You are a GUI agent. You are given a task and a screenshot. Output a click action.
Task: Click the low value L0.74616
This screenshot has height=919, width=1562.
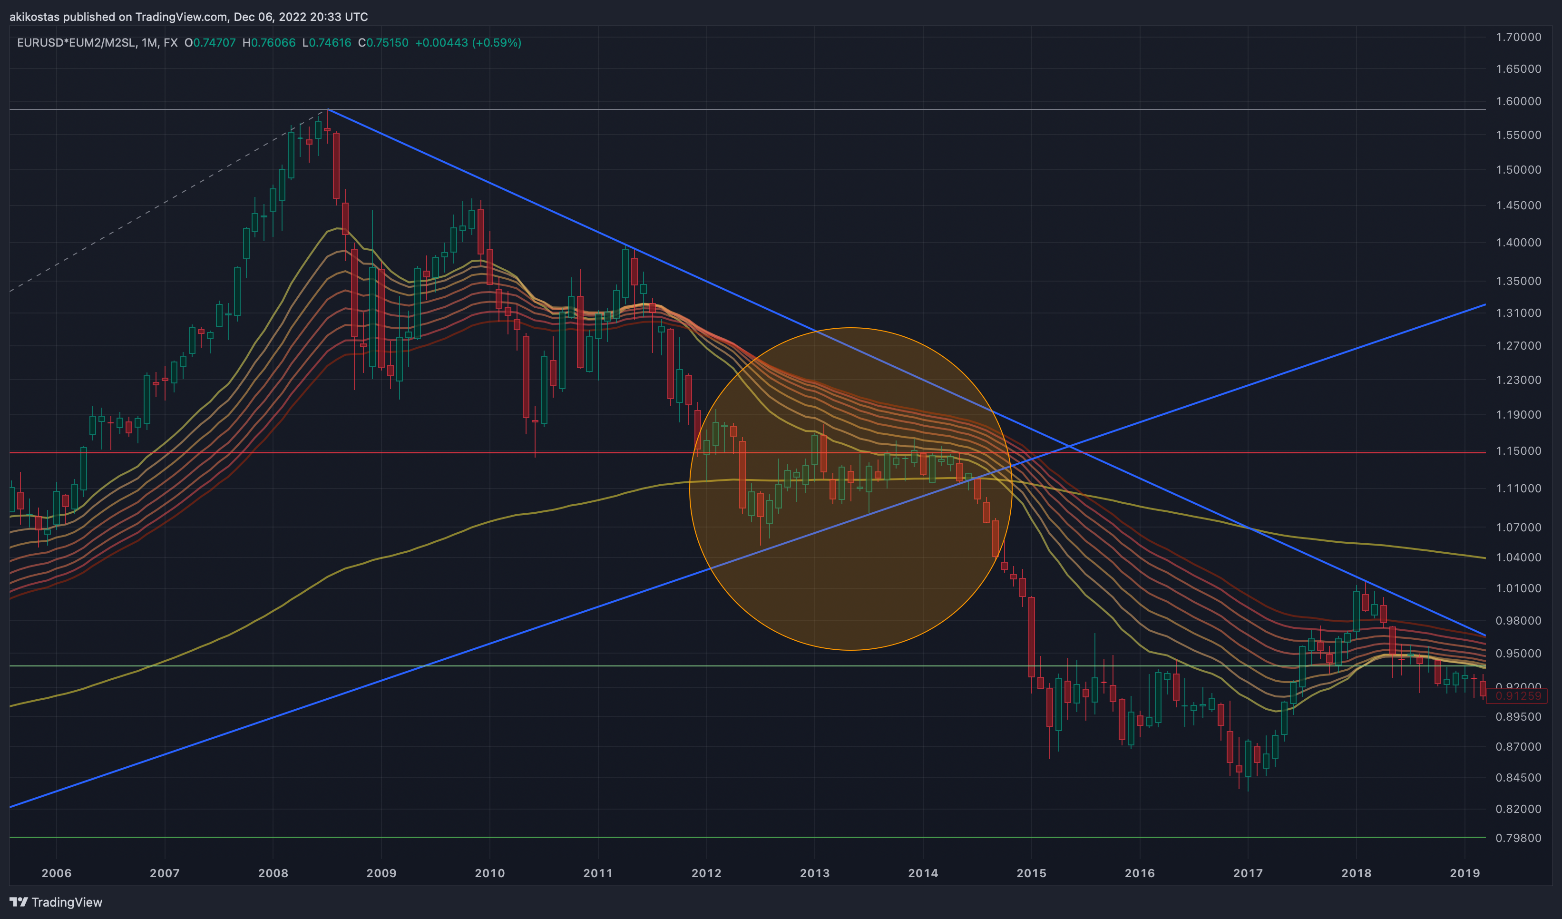(327, 43)
